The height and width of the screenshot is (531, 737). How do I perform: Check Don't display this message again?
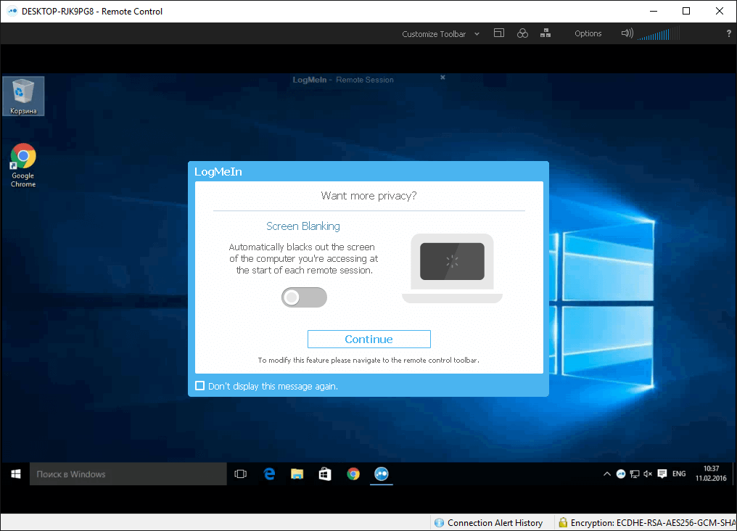click(199, 386)
